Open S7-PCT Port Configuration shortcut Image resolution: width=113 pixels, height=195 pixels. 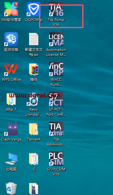point(56,99)
